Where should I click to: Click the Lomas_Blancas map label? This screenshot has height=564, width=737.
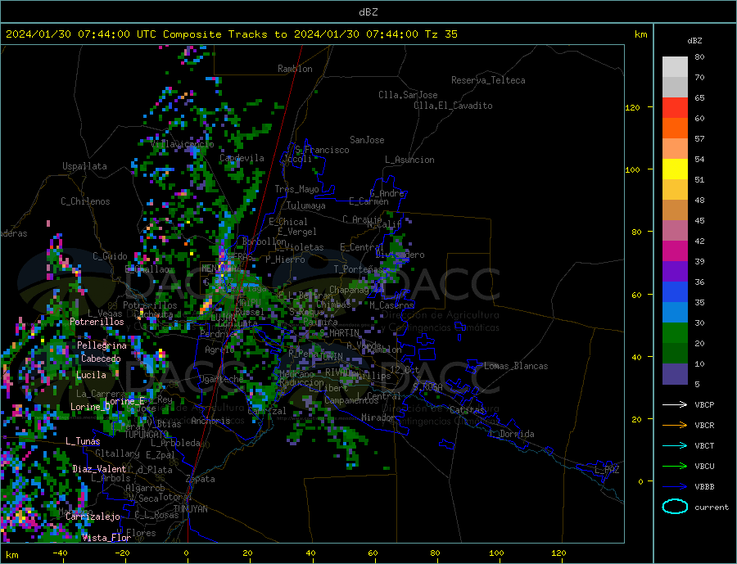(x=516, y=366)
